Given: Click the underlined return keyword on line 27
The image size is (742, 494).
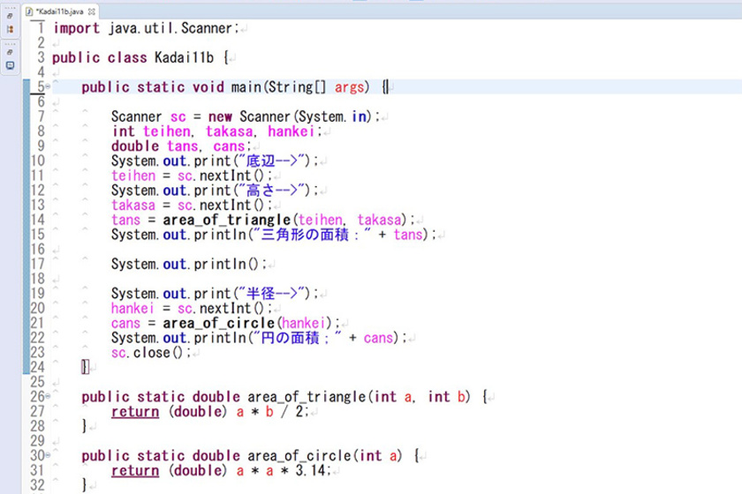Looking at the screenshot, I should [x=135, y=412].
